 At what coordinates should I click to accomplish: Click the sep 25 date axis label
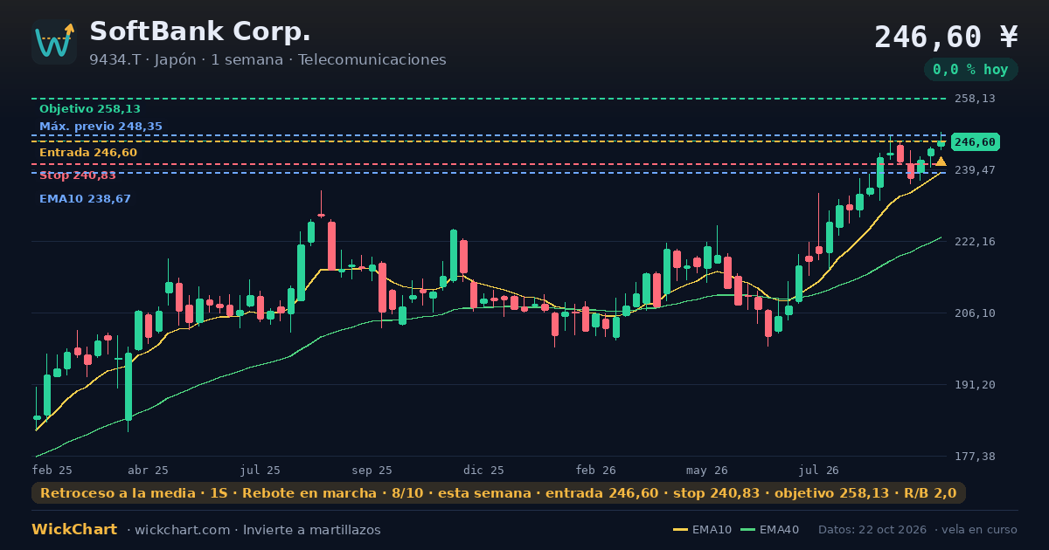coord(373,471)
